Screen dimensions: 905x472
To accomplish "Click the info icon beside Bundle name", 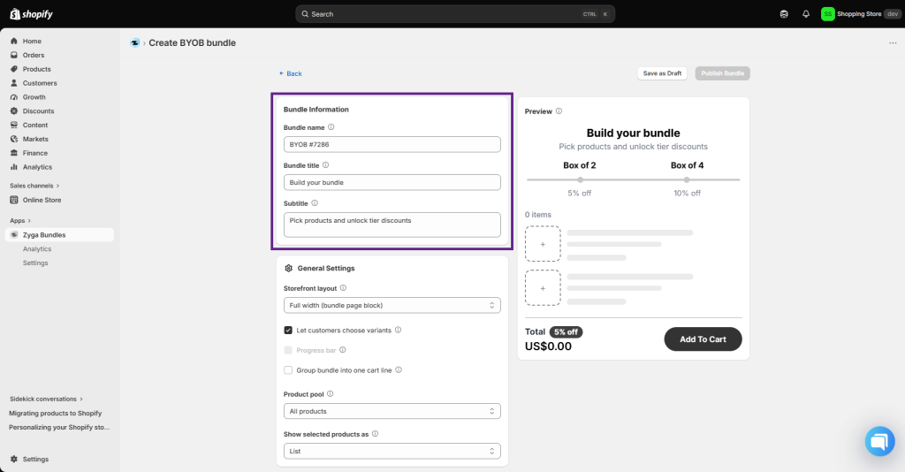I will [x=331, y=127].
